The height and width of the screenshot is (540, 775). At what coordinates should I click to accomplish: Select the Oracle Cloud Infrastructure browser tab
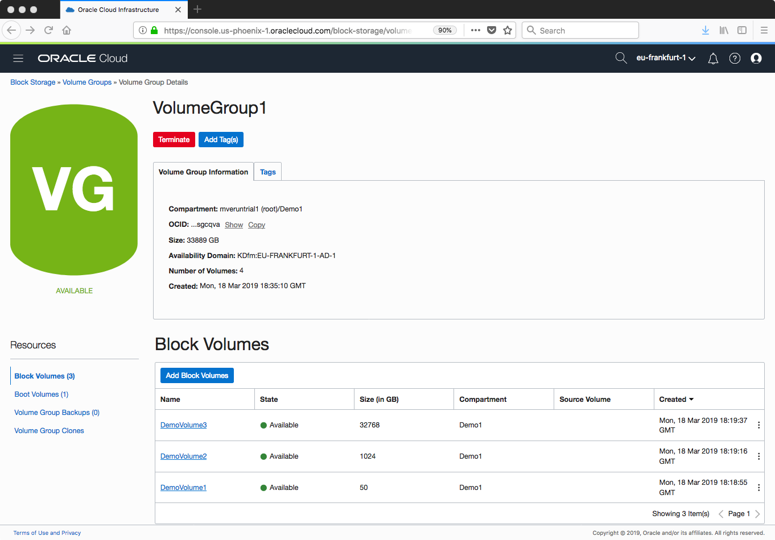(123, 10)
